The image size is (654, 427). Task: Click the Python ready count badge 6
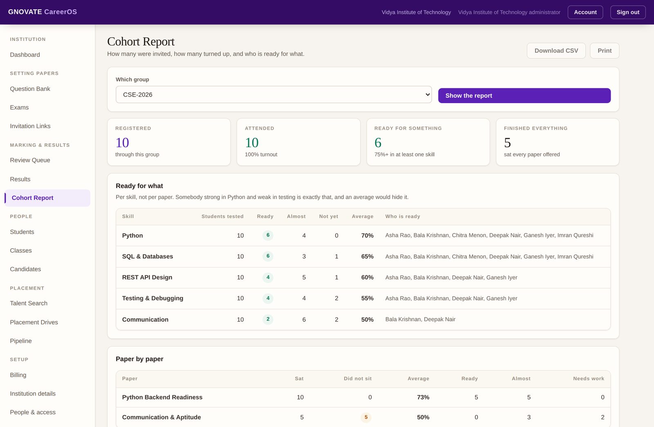268,235
